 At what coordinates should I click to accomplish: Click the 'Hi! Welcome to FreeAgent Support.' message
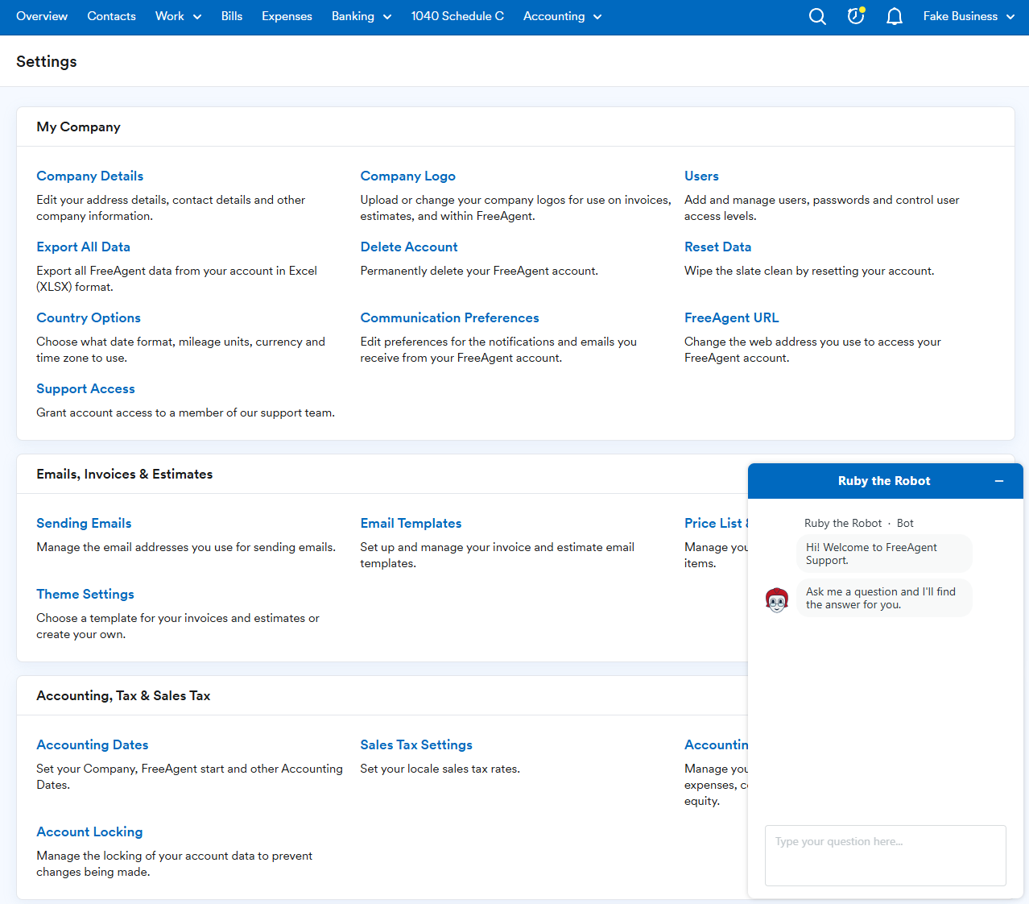tap(884, 554)
